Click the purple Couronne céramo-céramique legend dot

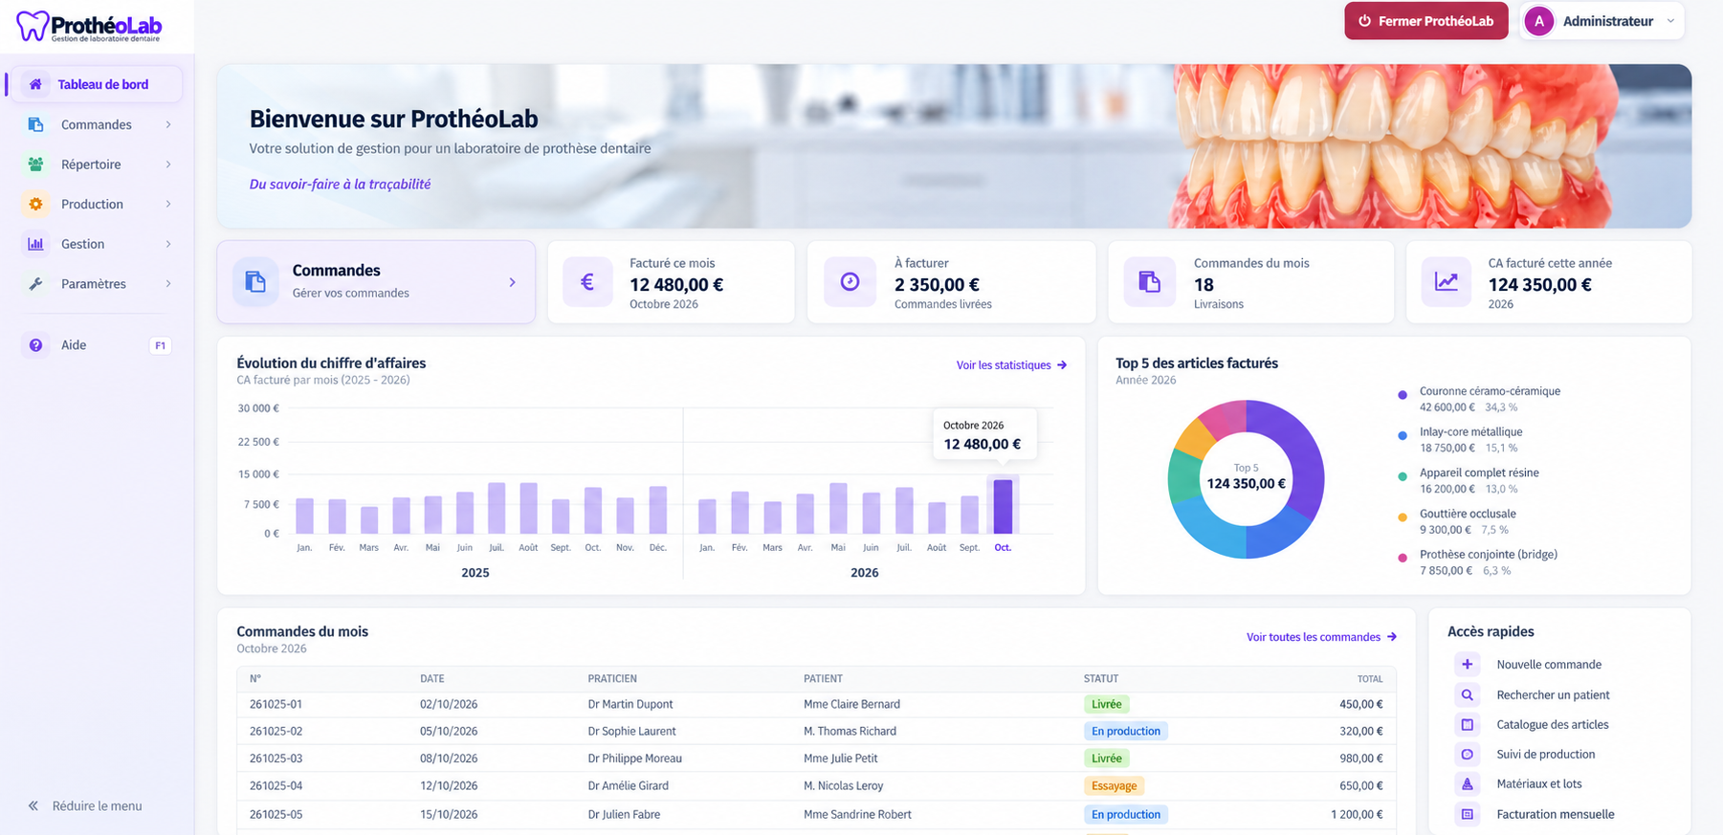click(1403, 395)
